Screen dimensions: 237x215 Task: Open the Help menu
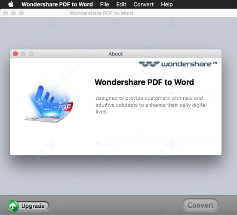167,4
